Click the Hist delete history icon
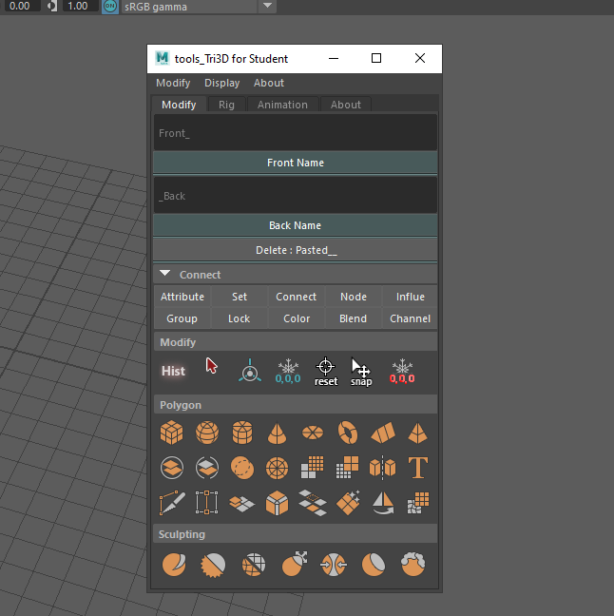 click(173, 371)
